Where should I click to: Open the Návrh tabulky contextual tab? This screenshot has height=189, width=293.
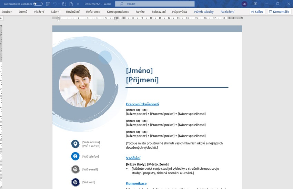pos(204,12)
